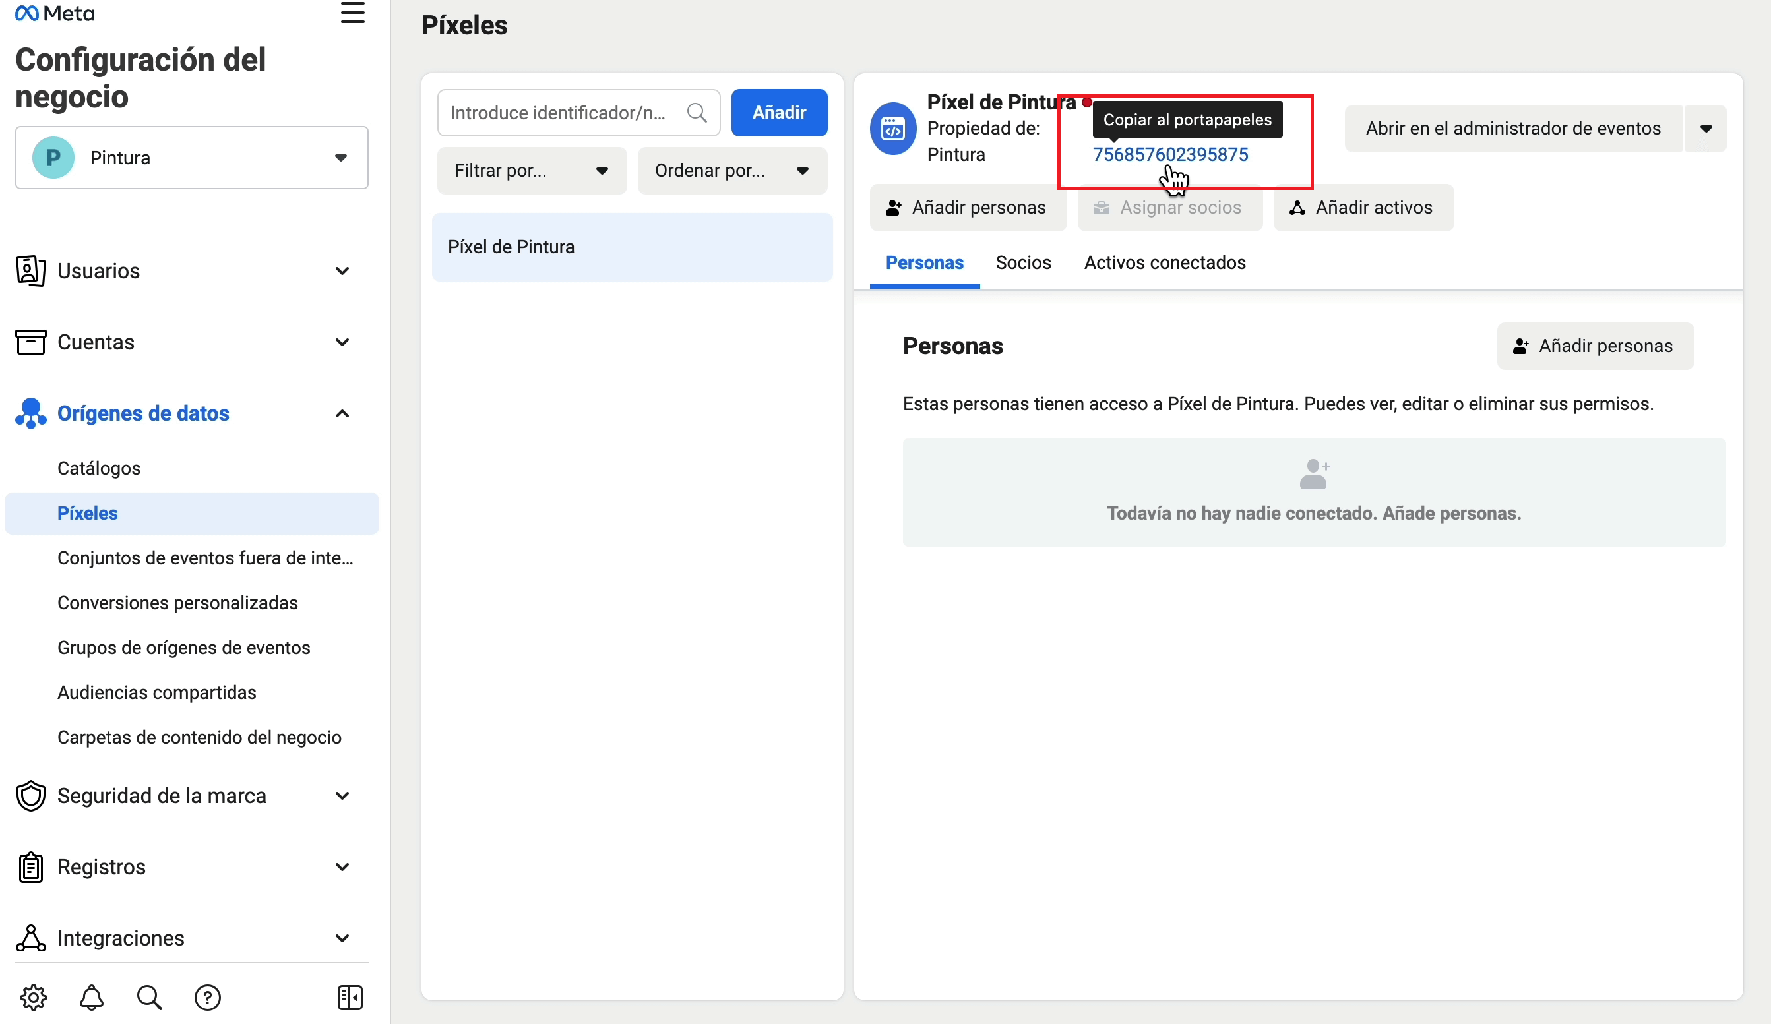Open the Pintura business account dropdown
The width and height of the screenshot is (1771, 1024).
(x=192, y=158)
